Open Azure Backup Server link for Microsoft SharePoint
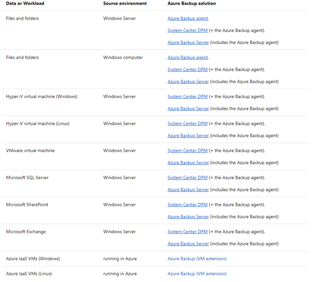Viewport: 312px width, 282px height. click(188, 217)
